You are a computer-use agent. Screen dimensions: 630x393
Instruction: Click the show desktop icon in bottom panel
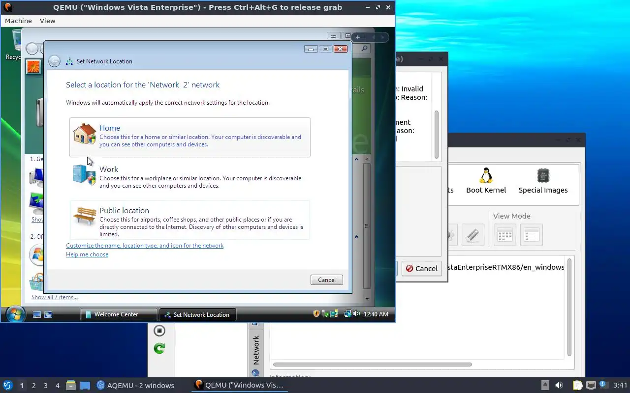[x=85, y=386]
